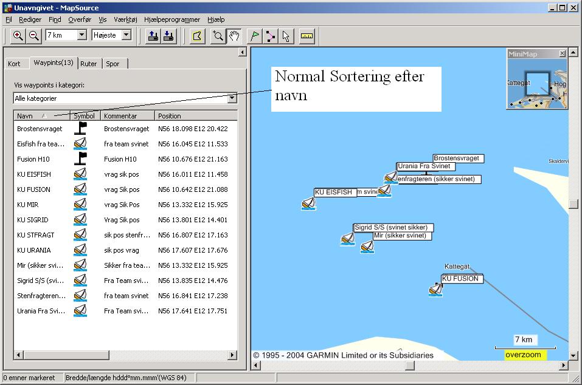Click the list's horizontal scrollbar thumb

click(66, 355)
